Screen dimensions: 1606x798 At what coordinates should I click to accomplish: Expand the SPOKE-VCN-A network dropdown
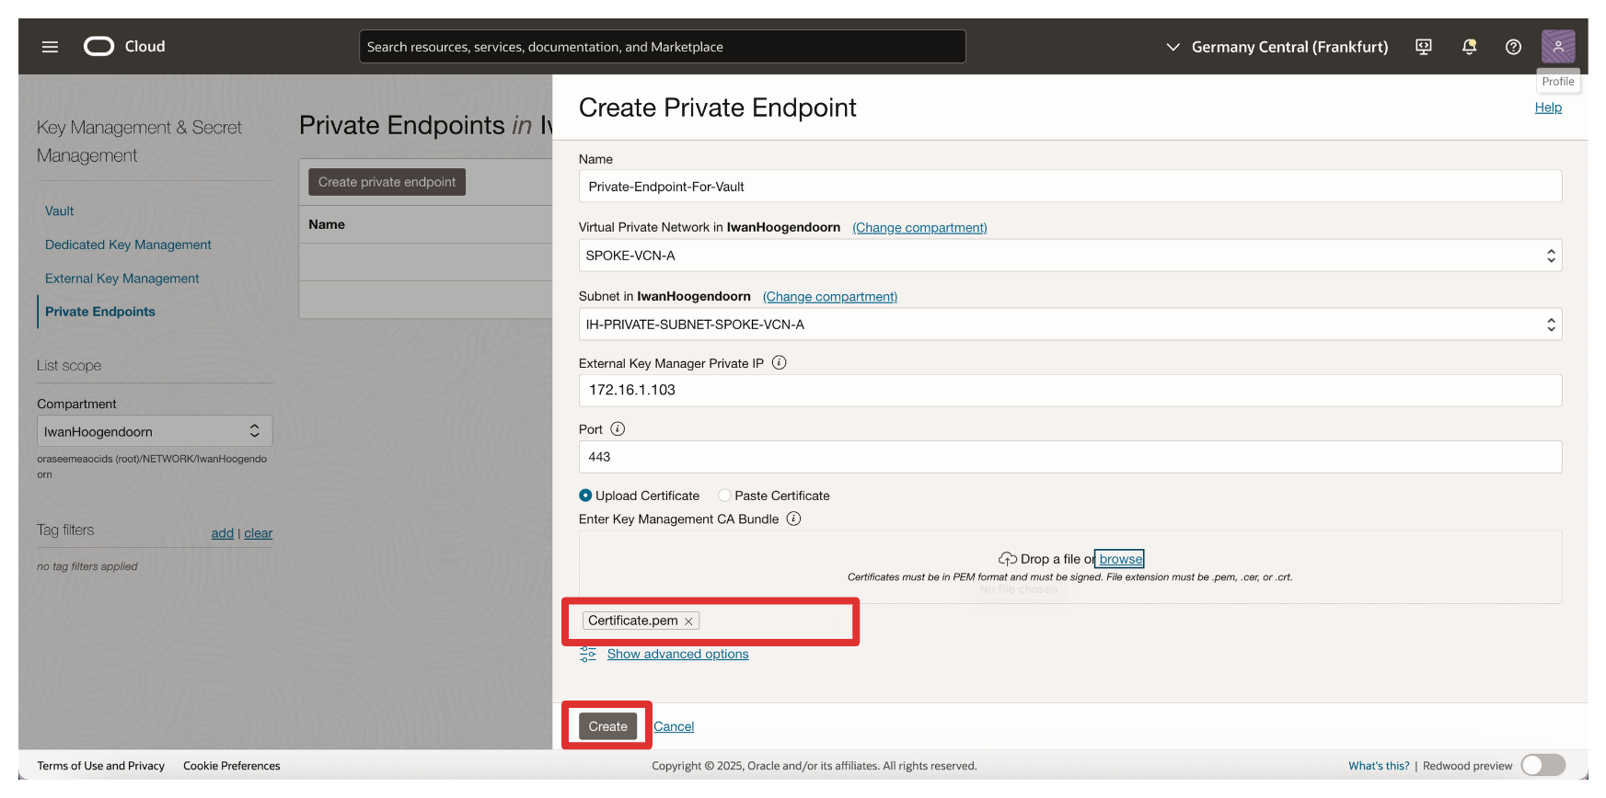pyautogui.click(x=1069, y=256)
